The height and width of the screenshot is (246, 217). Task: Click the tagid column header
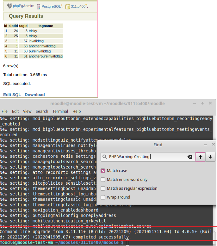pyautogui.click(x=23, y=26)
